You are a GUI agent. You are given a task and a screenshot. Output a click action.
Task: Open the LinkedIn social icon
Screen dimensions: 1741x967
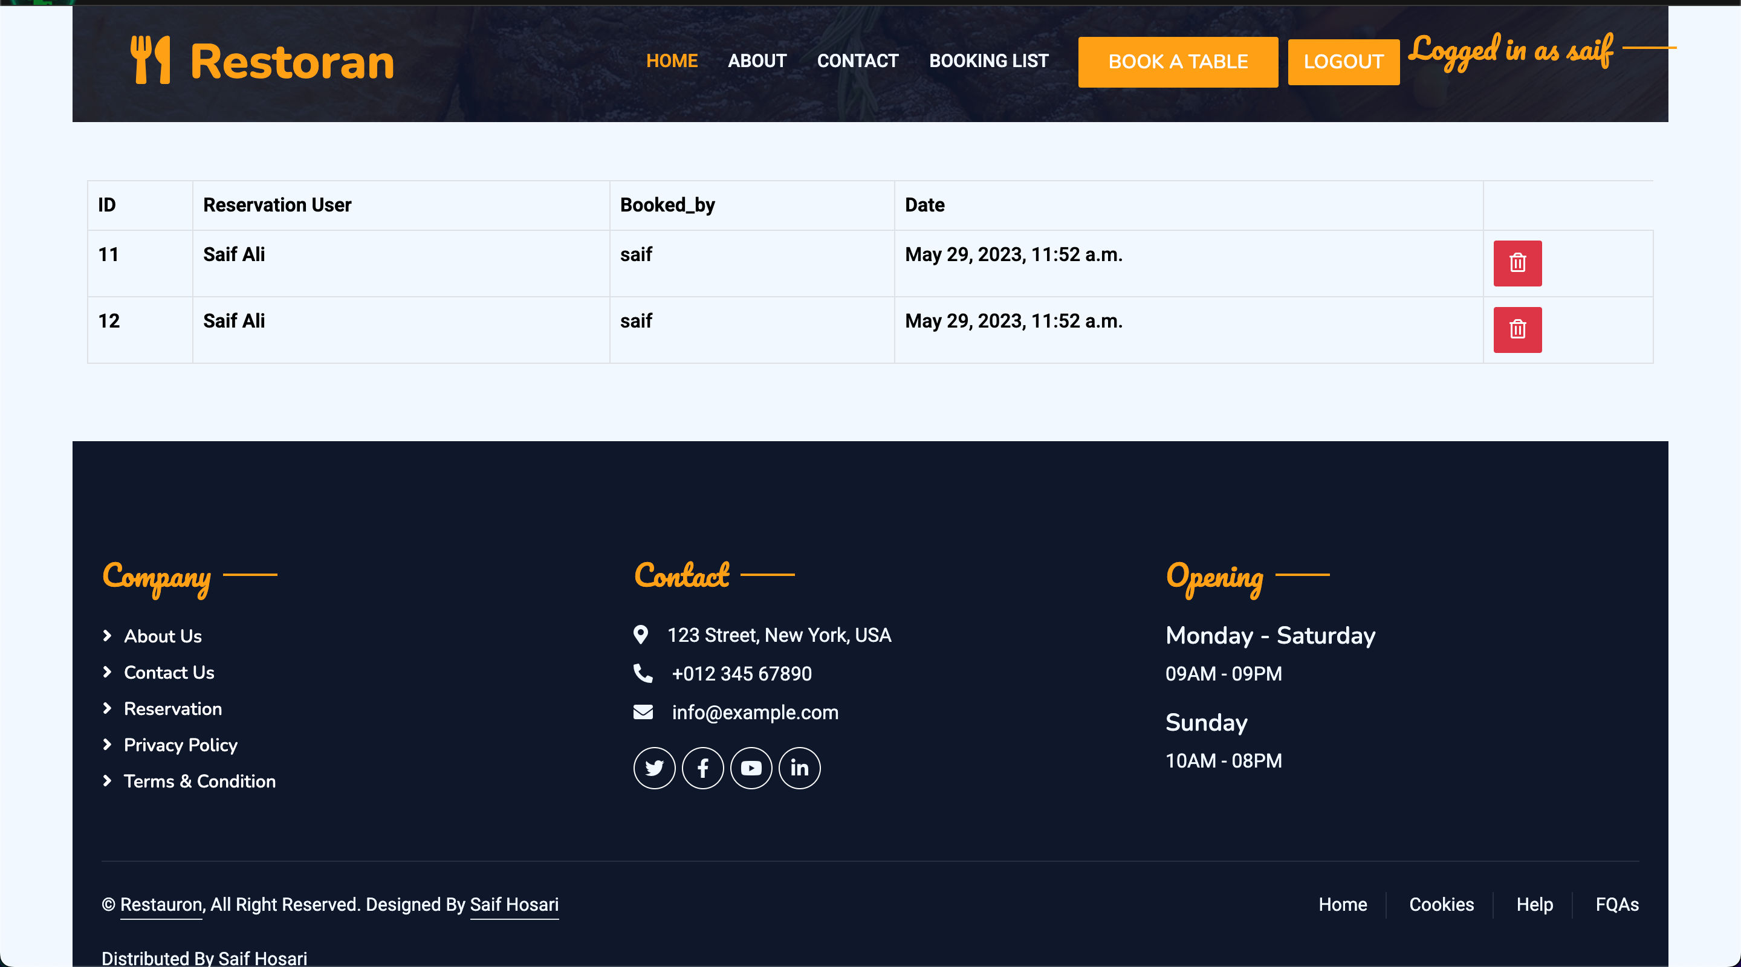pyautogui.click(x=800, y=768)
